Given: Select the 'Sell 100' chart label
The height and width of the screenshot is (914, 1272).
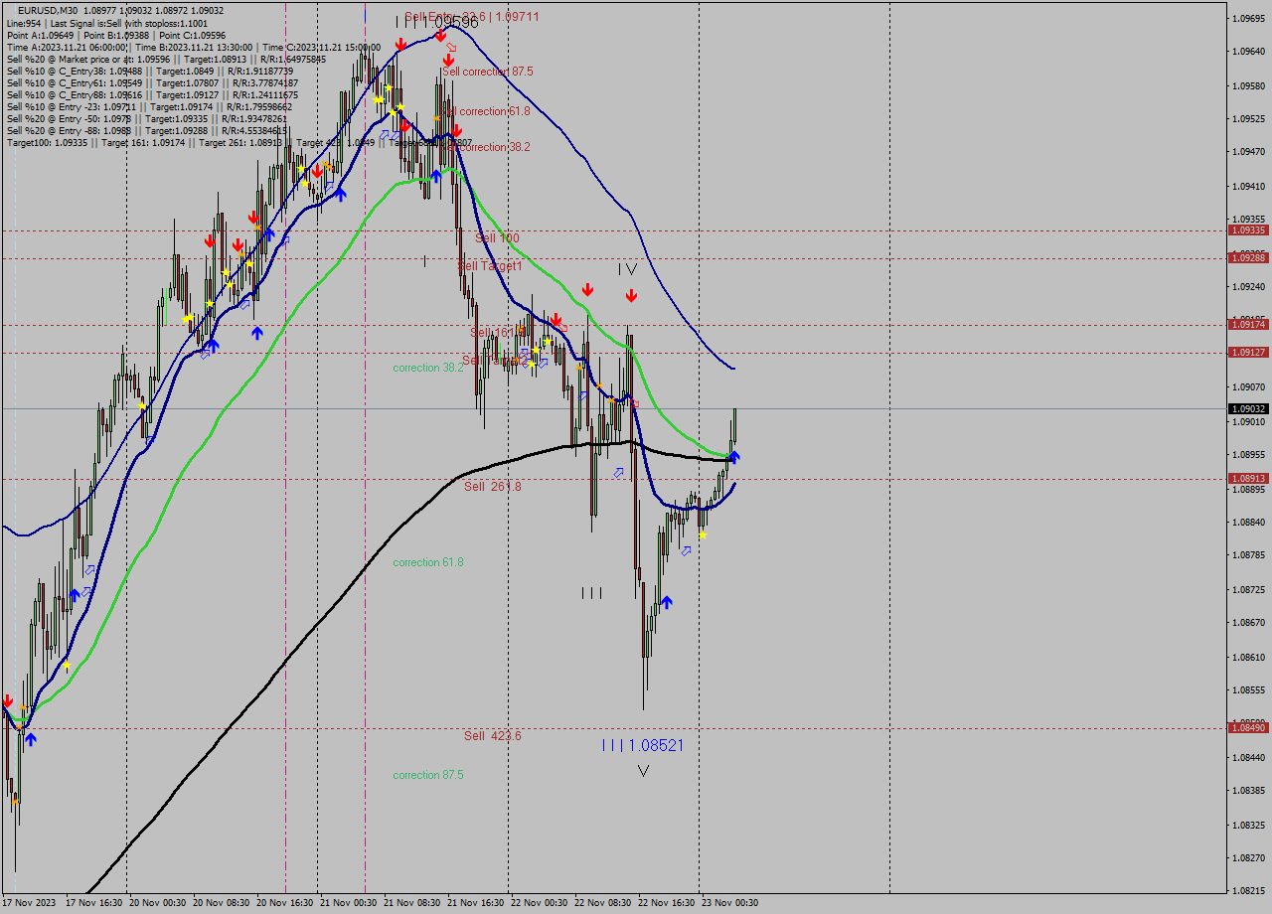Looking at the screenshot, I should (x=497, y=238).
